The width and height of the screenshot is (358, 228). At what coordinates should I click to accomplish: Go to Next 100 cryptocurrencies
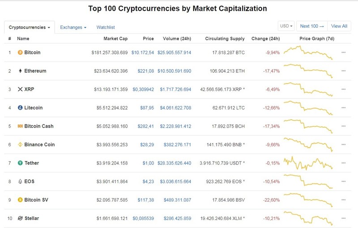(312, 26)
